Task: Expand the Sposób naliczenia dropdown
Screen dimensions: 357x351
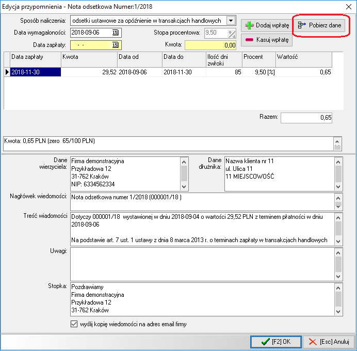Action: 231,21
